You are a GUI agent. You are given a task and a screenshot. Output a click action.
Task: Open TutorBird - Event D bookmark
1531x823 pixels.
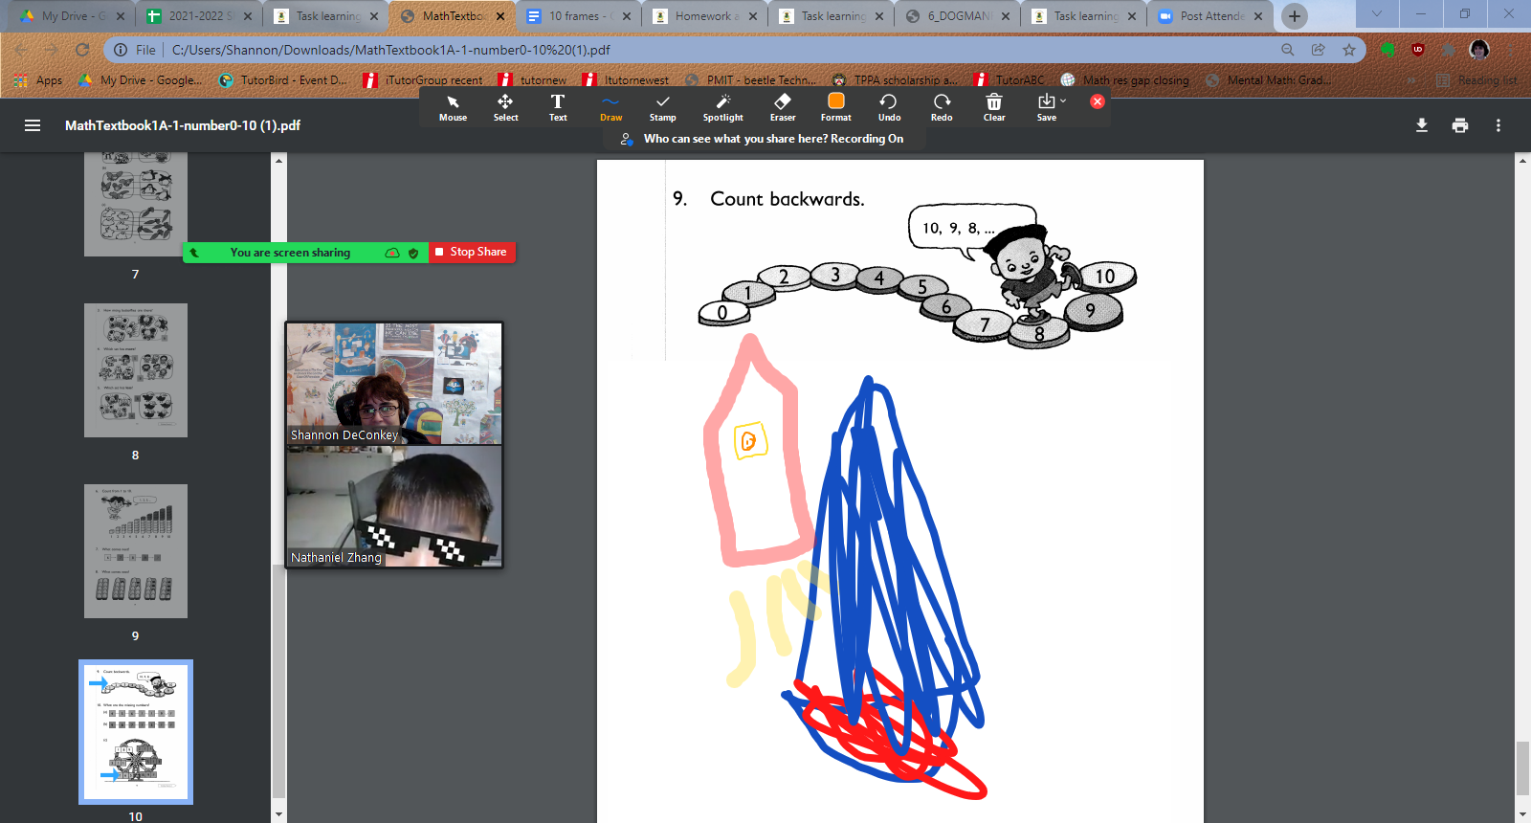[283, 80]
